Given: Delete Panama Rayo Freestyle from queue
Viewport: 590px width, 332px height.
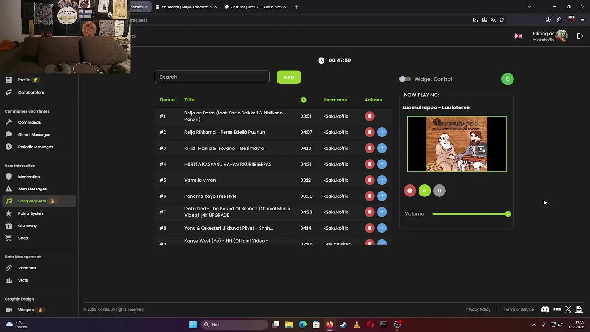Looking at the screenshot, I should [x=369, y=196].
